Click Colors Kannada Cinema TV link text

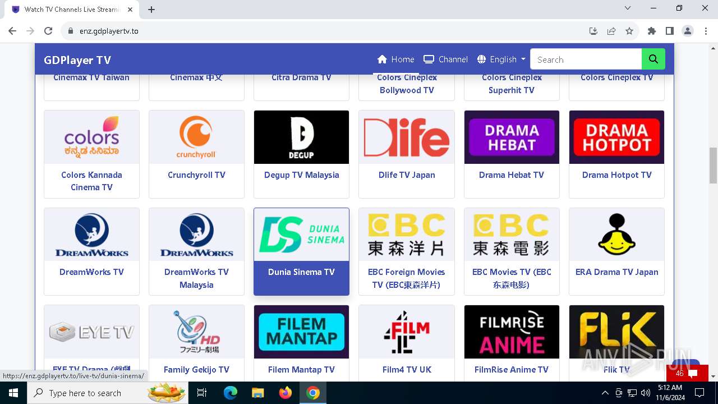pos(91,181)
